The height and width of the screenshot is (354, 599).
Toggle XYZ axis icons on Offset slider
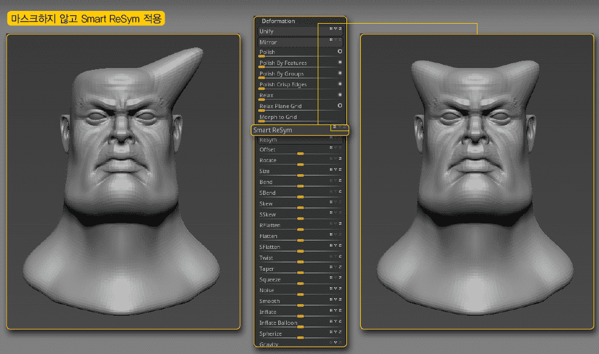pyautogui.click(x=336, y=148)
